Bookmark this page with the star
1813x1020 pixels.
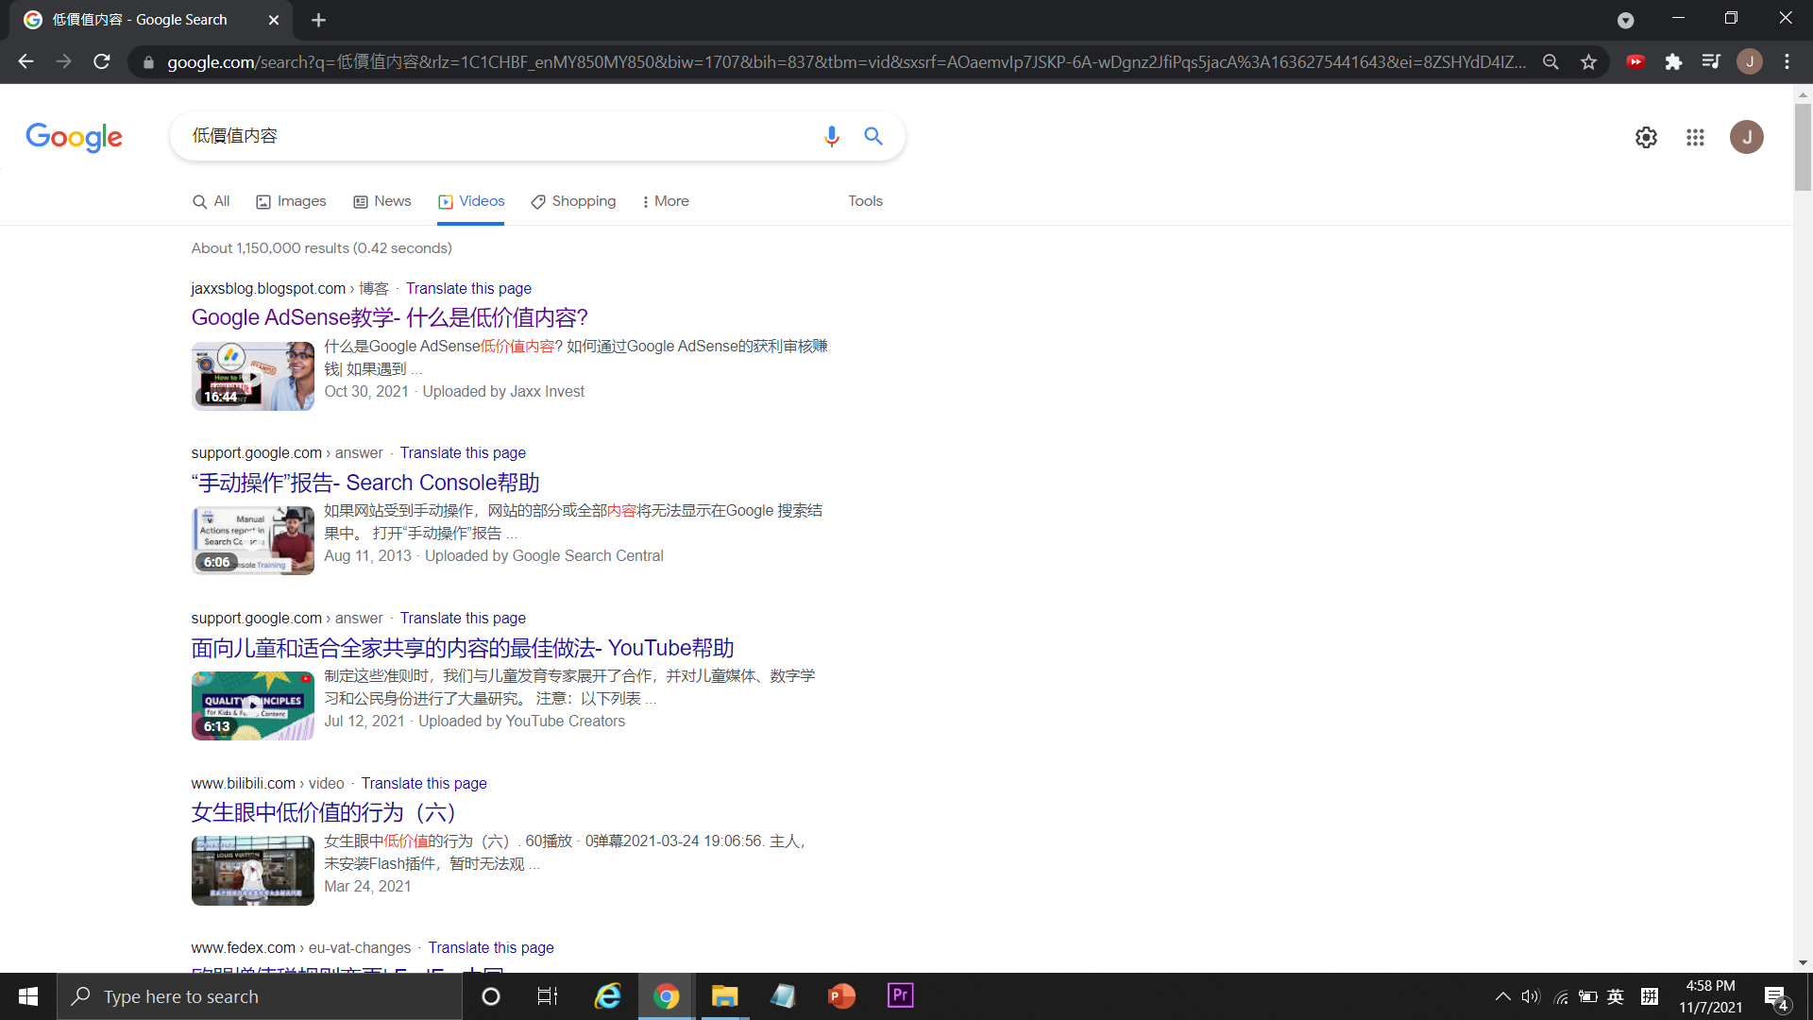(1588, 61)
